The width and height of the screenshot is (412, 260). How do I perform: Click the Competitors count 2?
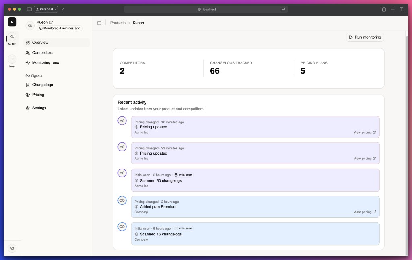click(122, 71)
